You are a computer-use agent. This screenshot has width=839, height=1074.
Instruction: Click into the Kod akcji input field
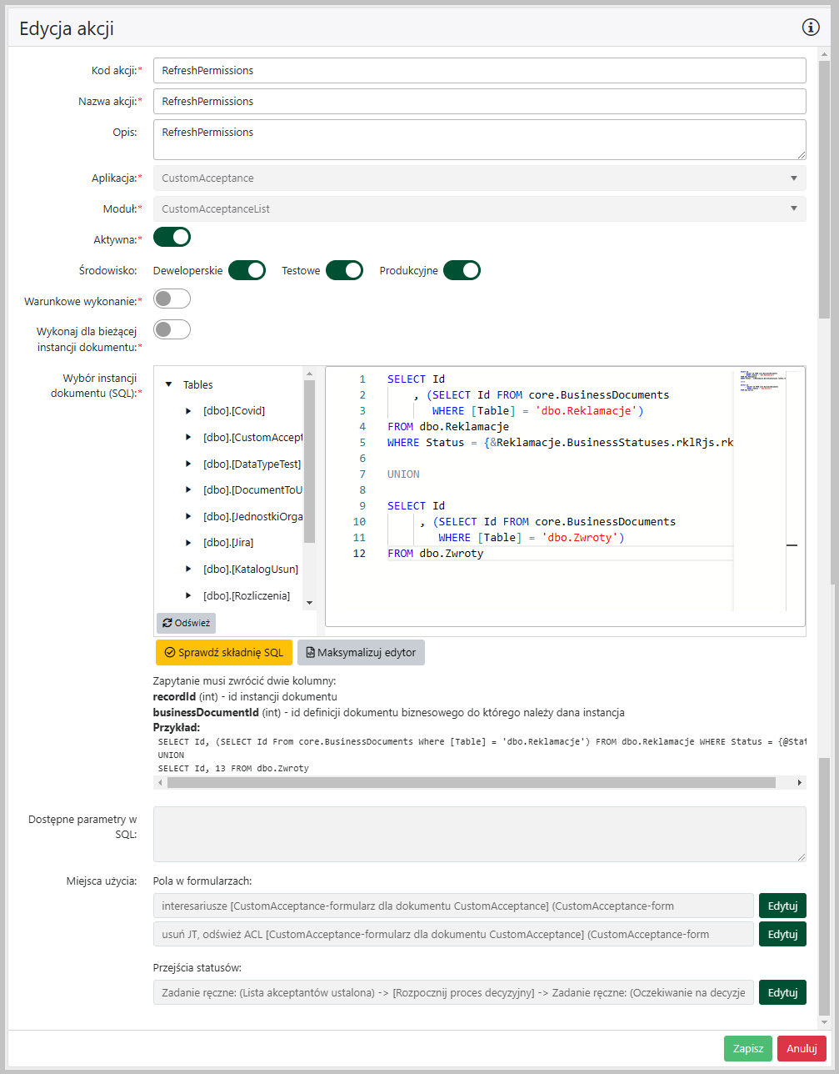tap(479, 71)
